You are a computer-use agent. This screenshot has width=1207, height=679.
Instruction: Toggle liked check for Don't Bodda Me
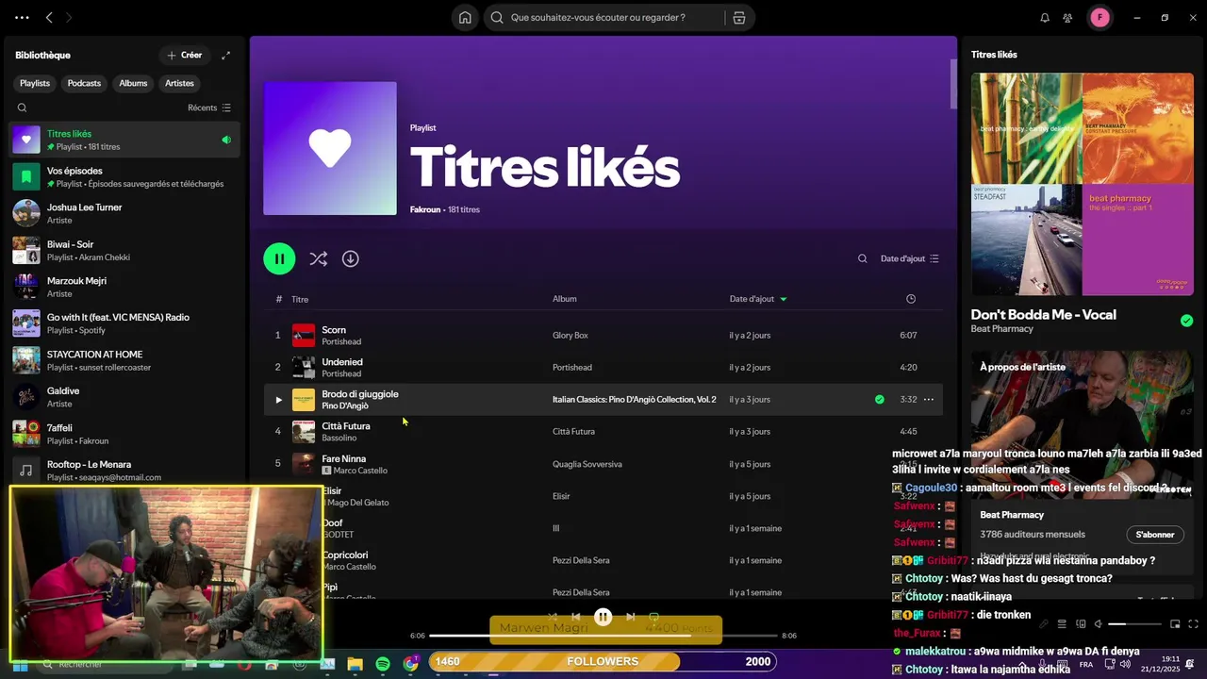click(x=1186, y=321)
